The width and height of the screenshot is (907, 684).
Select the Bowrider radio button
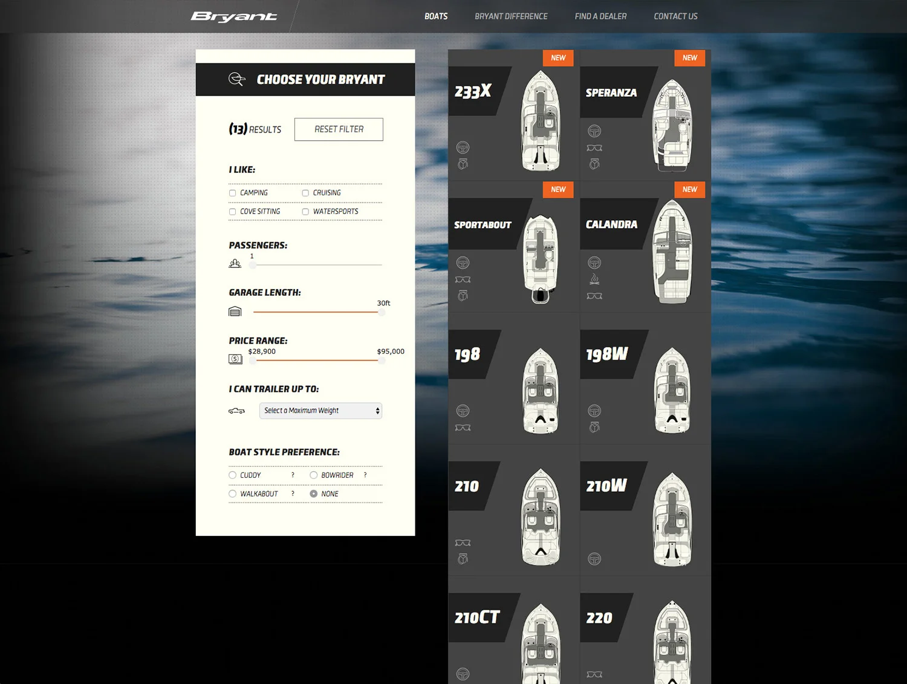[313, 475]
